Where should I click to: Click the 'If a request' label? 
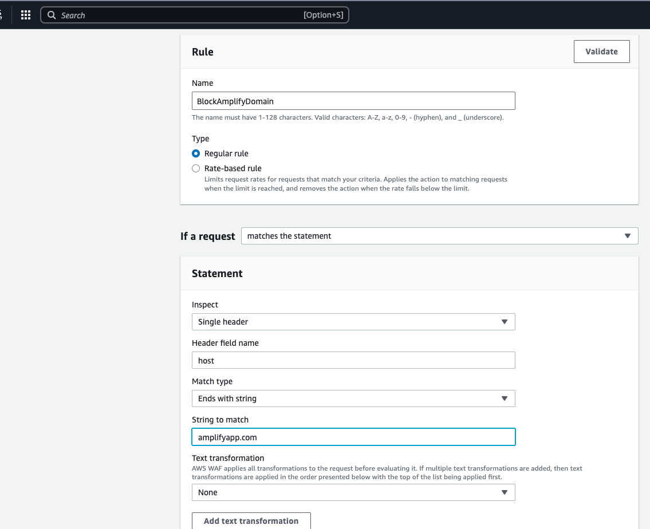tap(207, 236)
